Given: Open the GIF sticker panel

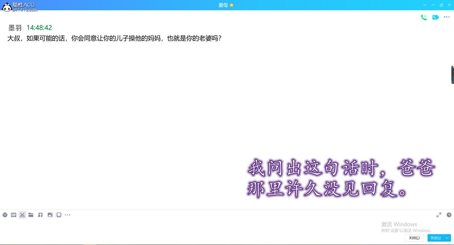Looking at the screenshot, I should pyautogui.click(x=14, y=215).
